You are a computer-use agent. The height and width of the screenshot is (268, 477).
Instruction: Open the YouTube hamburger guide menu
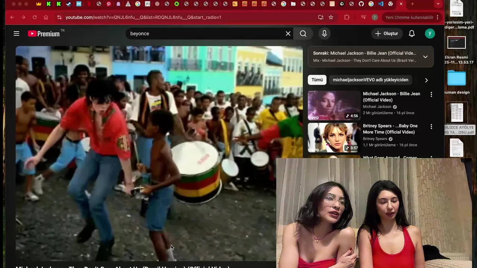pyautogui.click(x=16, y=33)
